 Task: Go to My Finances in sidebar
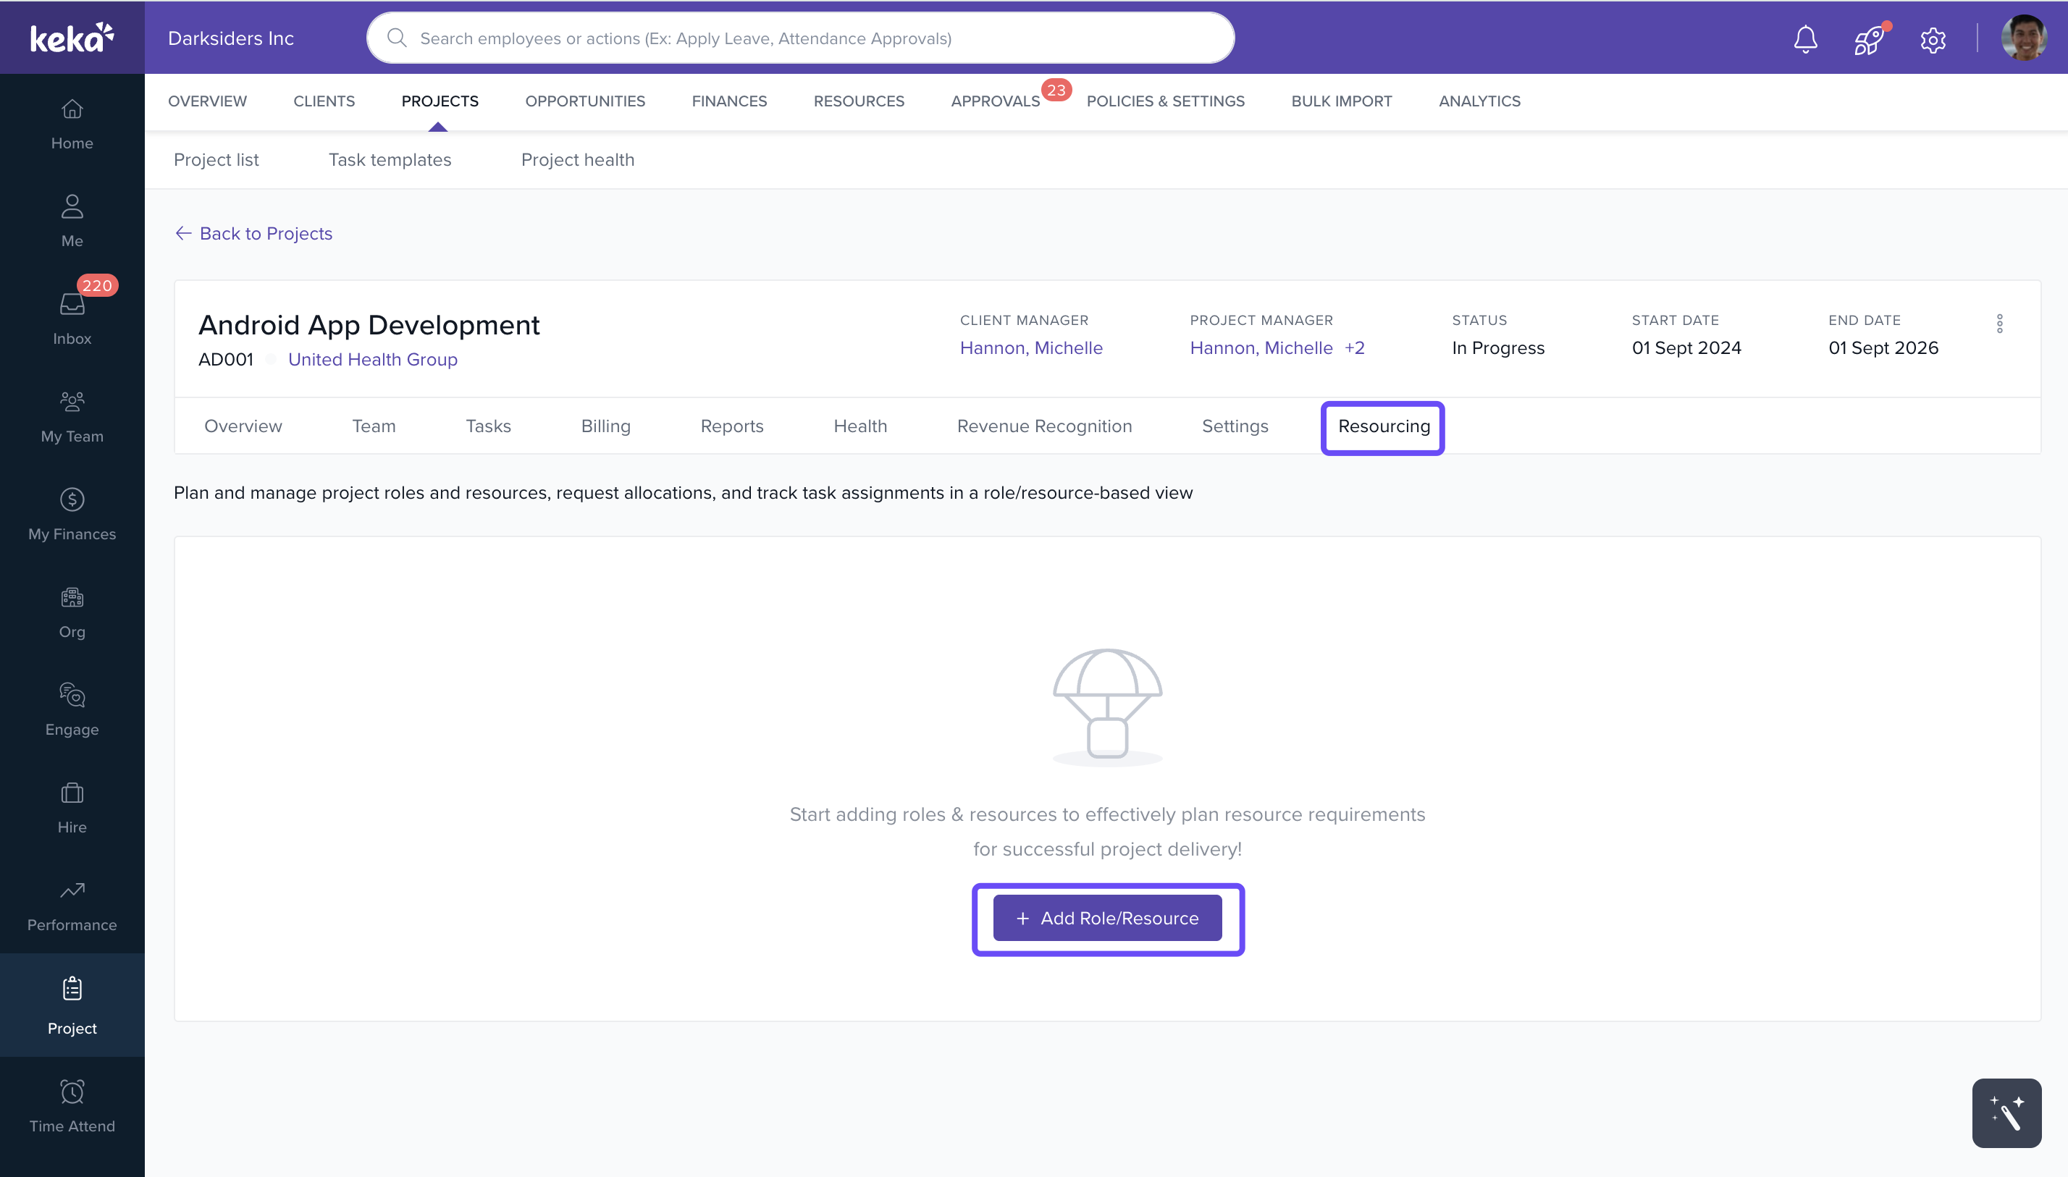72,513
